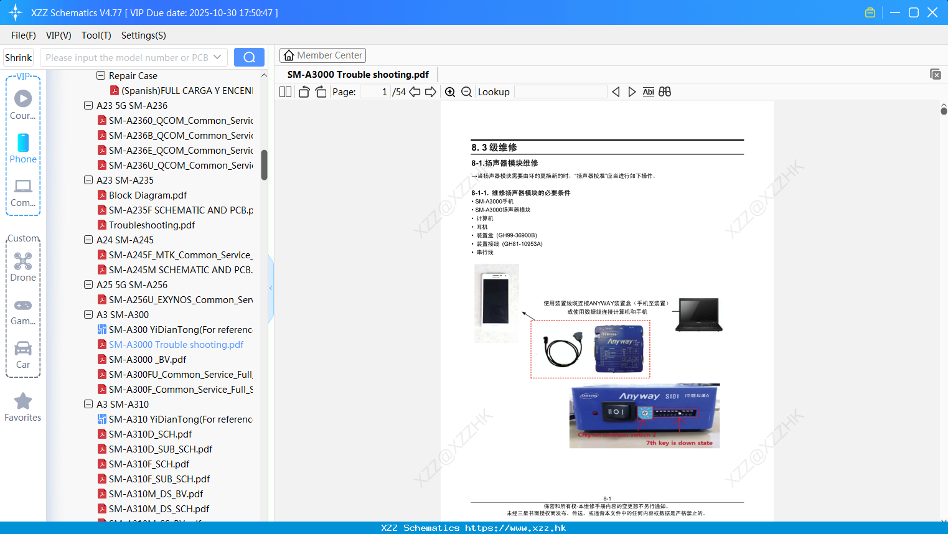The image size is (948, 534).
Task: Click the binoculars search icon
Action: [x=665, y=92]
